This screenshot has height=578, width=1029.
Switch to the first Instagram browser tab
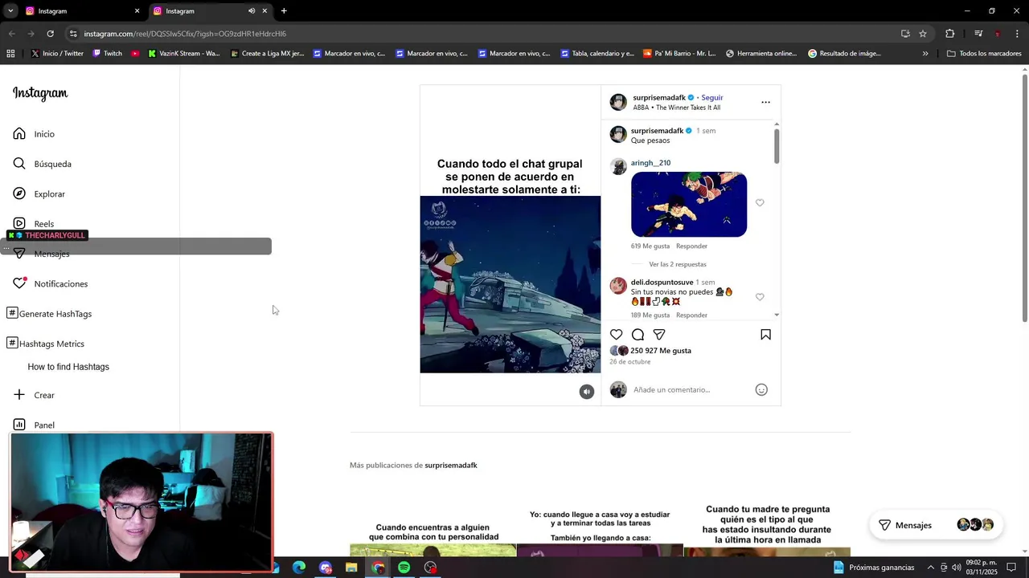(x=81, y=11)
